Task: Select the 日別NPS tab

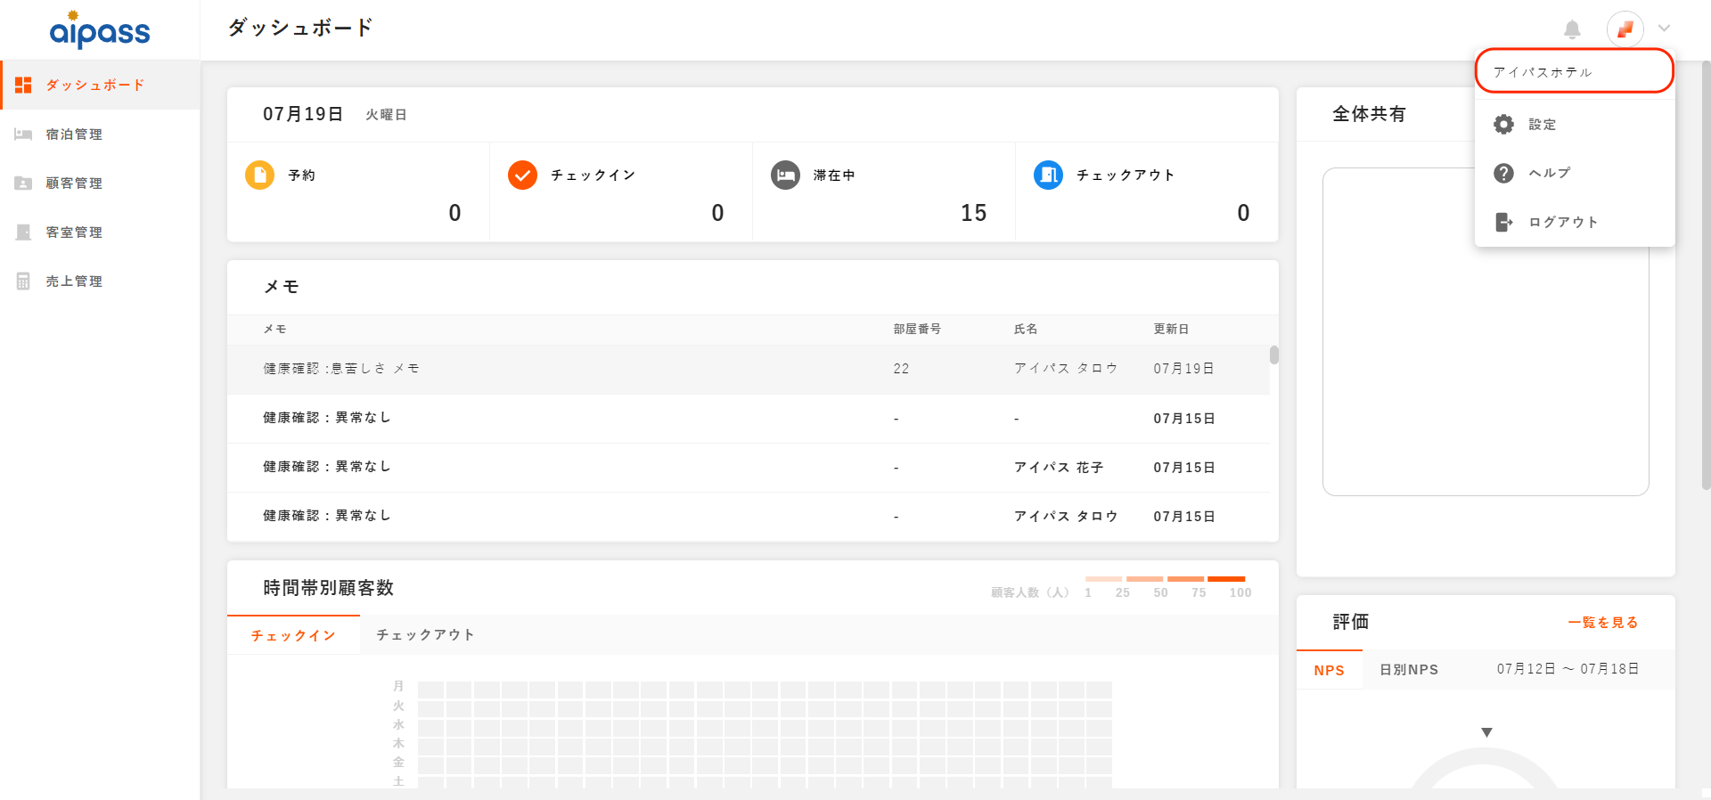Action: [x=1409, y=670]
